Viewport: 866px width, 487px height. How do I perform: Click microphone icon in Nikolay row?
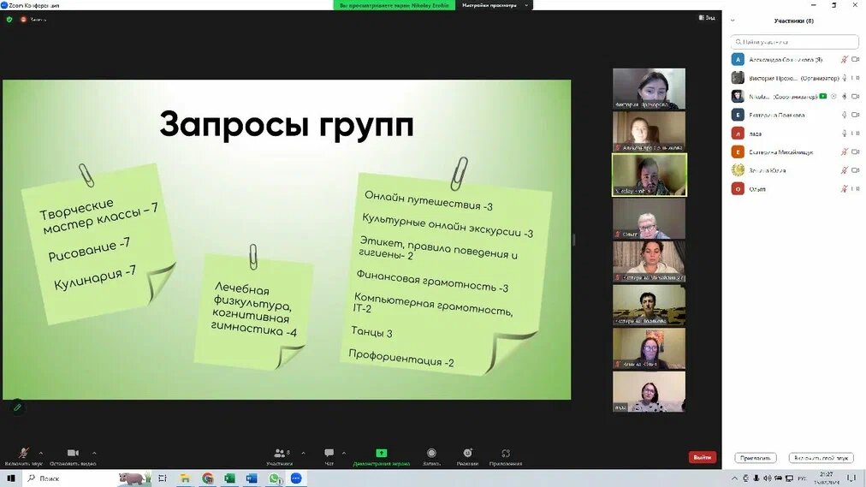click(844, 96)
